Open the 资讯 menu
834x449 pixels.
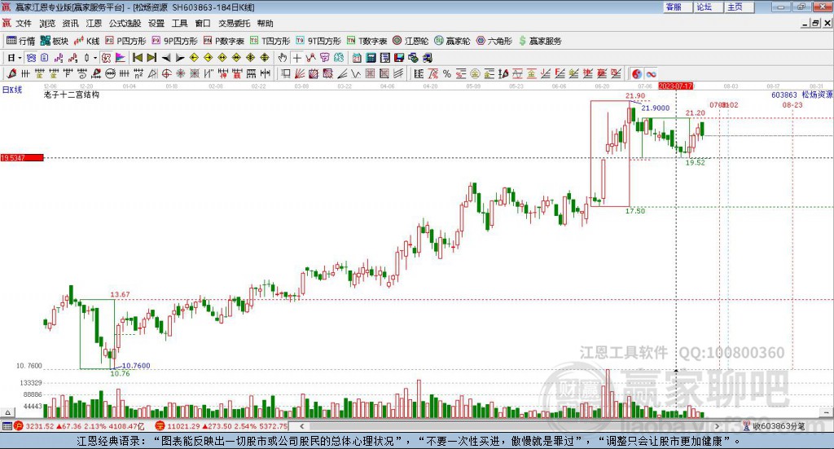(70, 24)
